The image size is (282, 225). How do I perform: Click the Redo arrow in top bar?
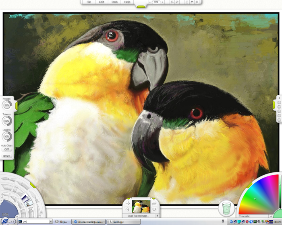point(177,2)
